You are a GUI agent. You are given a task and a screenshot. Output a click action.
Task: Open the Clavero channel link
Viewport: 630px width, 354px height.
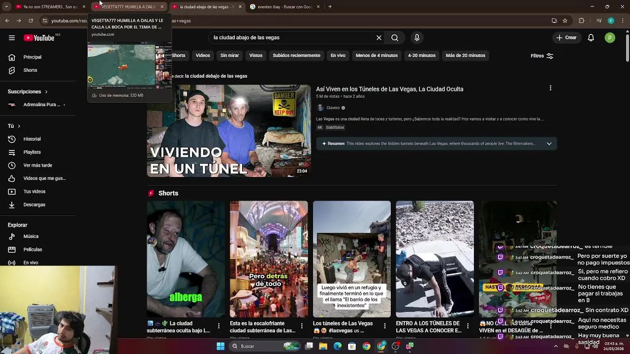(x=333, y=108)
